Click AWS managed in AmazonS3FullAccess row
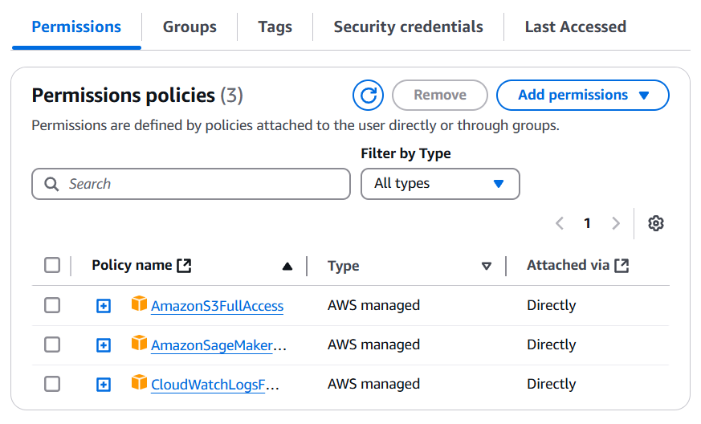 [373, 305]
